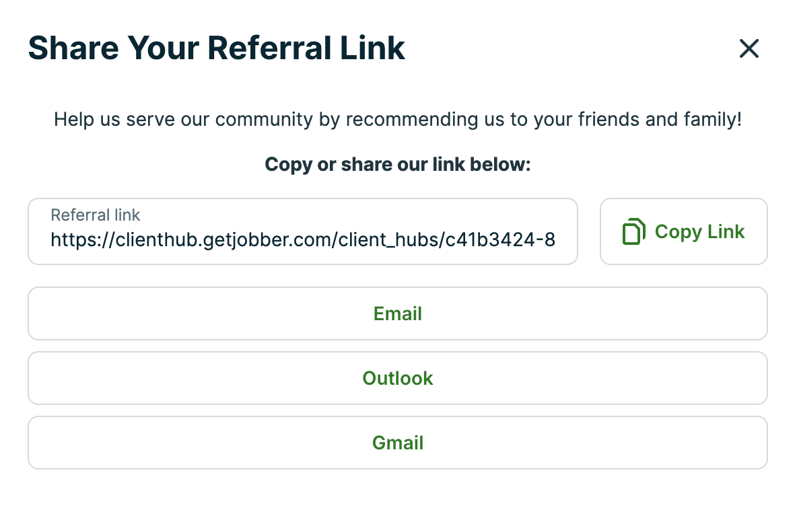Choose the Outlook sharing option
The width and height of the screenshot is (797, 522).
click(397, 378)
